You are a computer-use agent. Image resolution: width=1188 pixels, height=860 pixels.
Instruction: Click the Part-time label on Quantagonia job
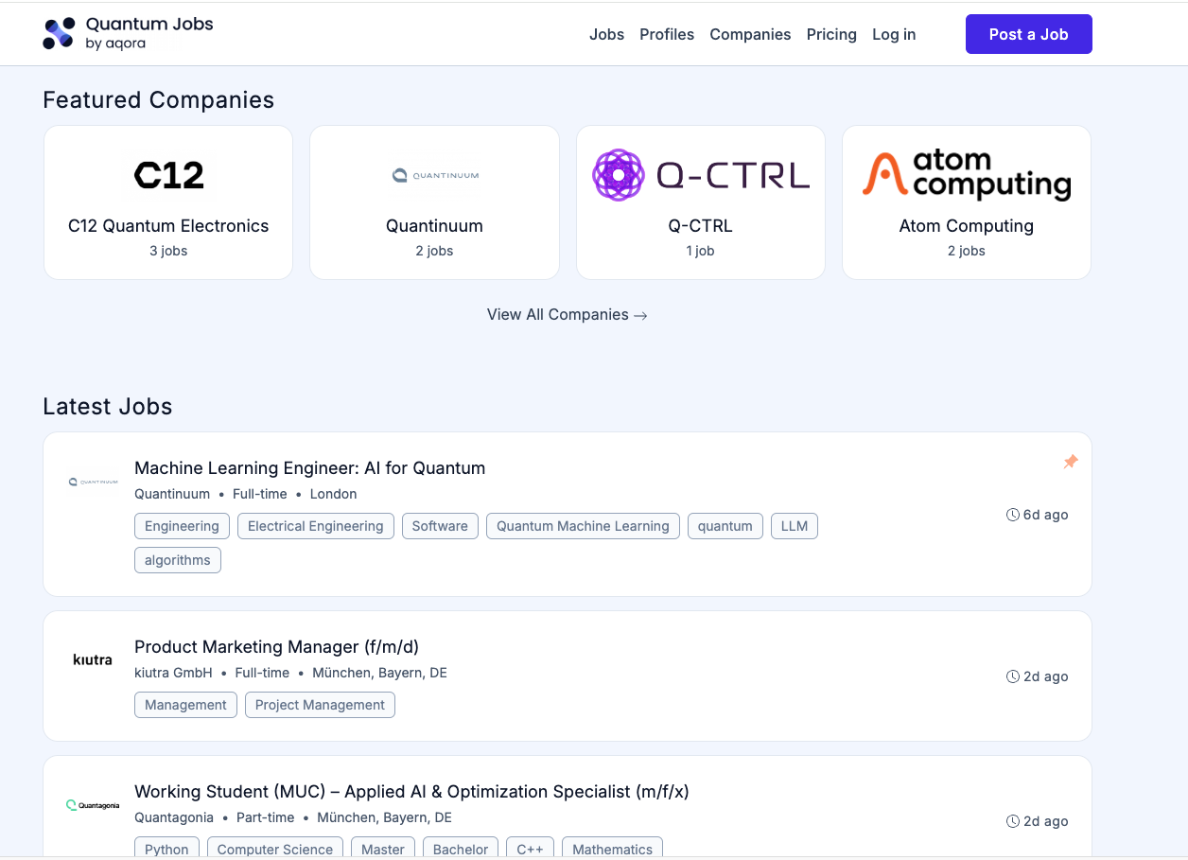[266, 817]
